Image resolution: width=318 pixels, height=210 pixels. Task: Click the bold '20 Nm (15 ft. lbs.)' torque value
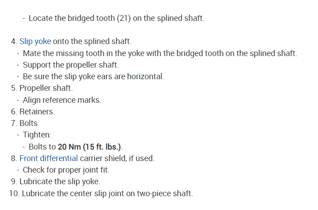pyautogui.click(x=90, y=146)
